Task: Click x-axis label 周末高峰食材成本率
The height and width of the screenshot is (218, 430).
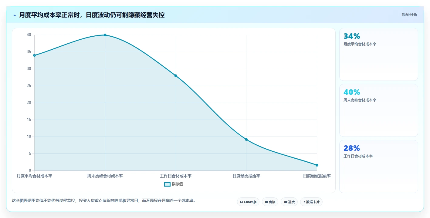Action: 105,176
